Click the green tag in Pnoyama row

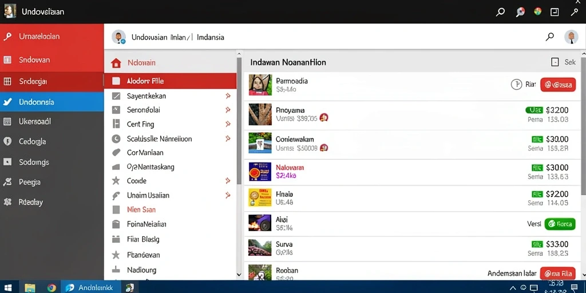coord(534,110)
